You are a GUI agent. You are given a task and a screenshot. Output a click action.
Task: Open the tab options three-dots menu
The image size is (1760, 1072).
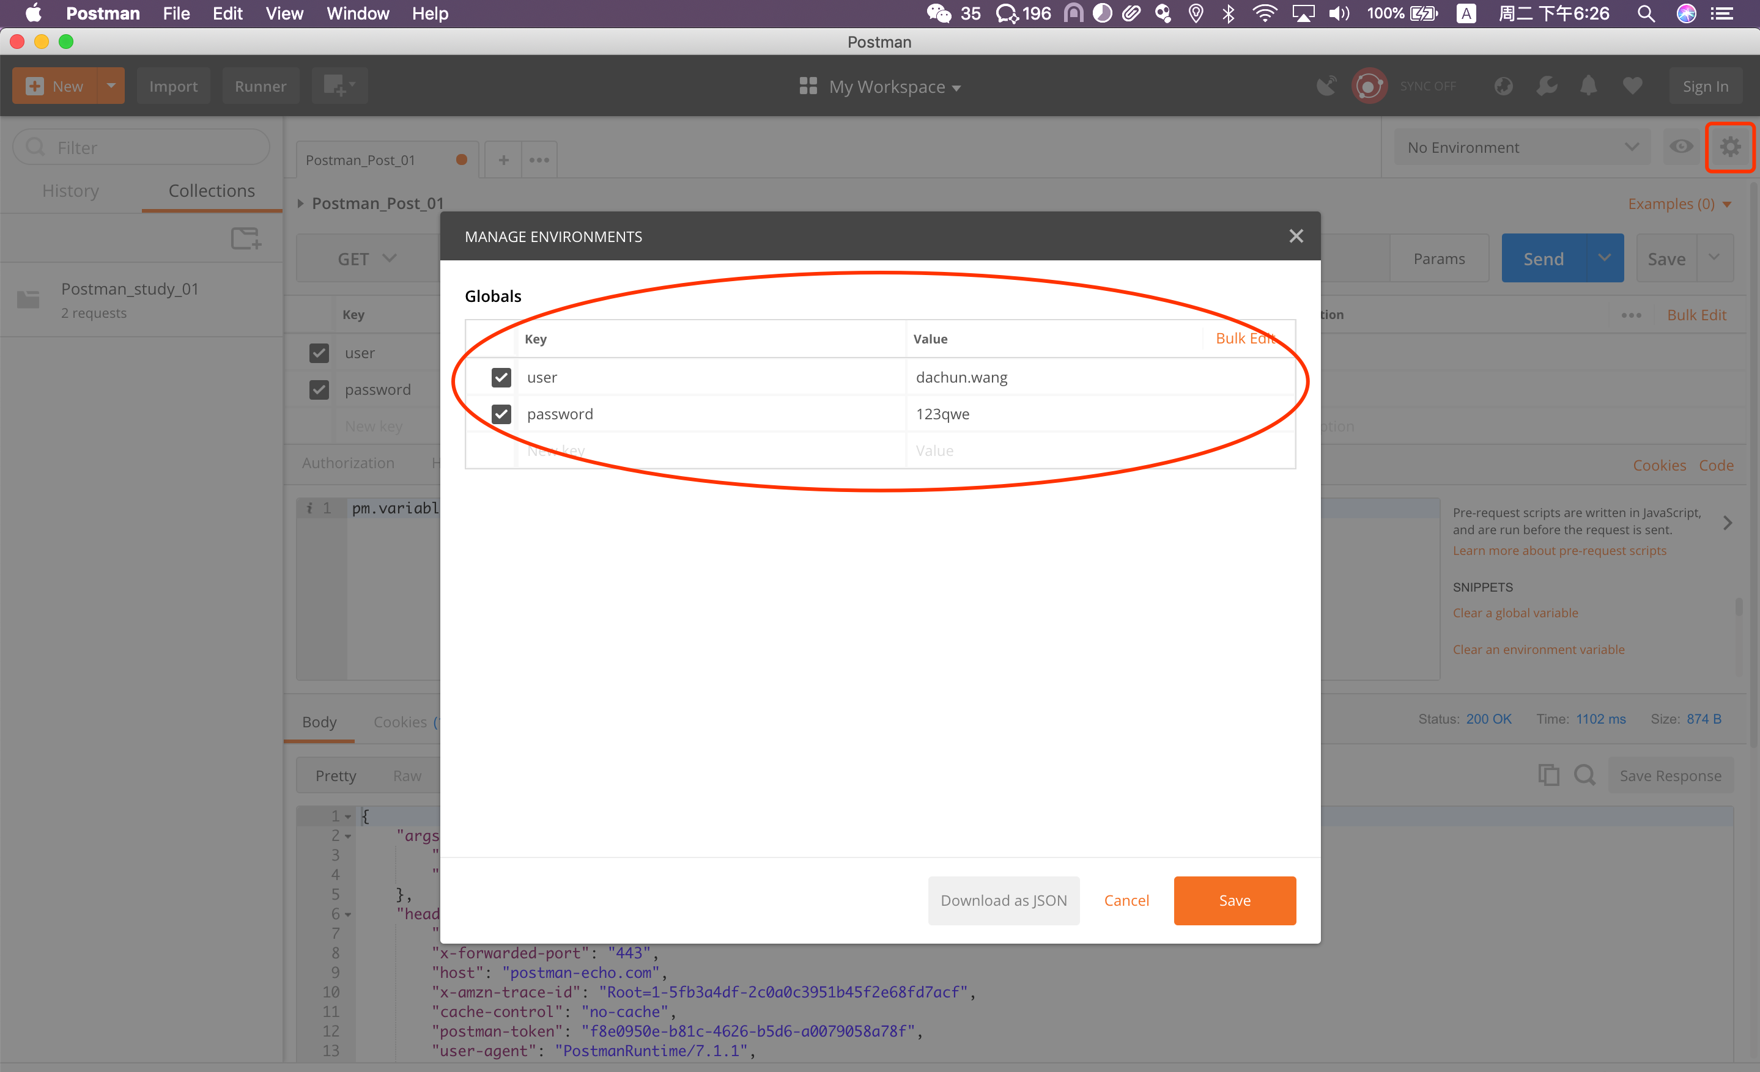(539, 160)
